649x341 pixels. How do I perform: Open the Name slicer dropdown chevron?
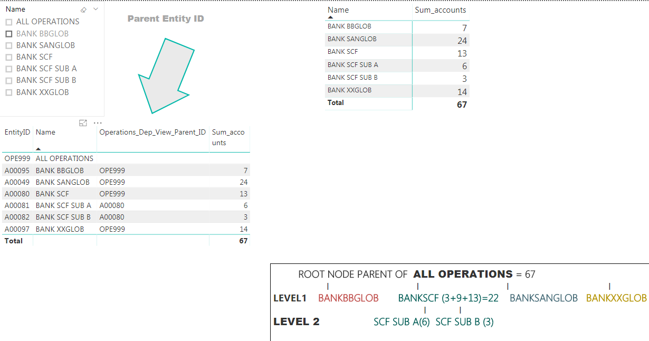pos(96,10)
